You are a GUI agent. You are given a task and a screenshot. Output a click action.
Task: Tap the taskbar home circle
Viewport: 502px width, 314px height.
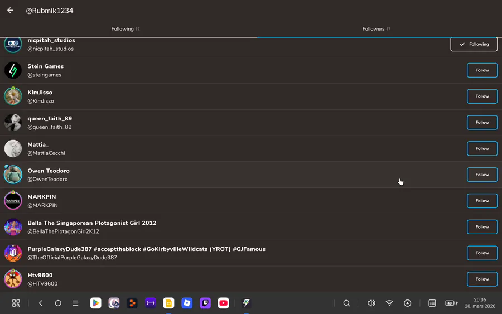(x=58, y=303)
